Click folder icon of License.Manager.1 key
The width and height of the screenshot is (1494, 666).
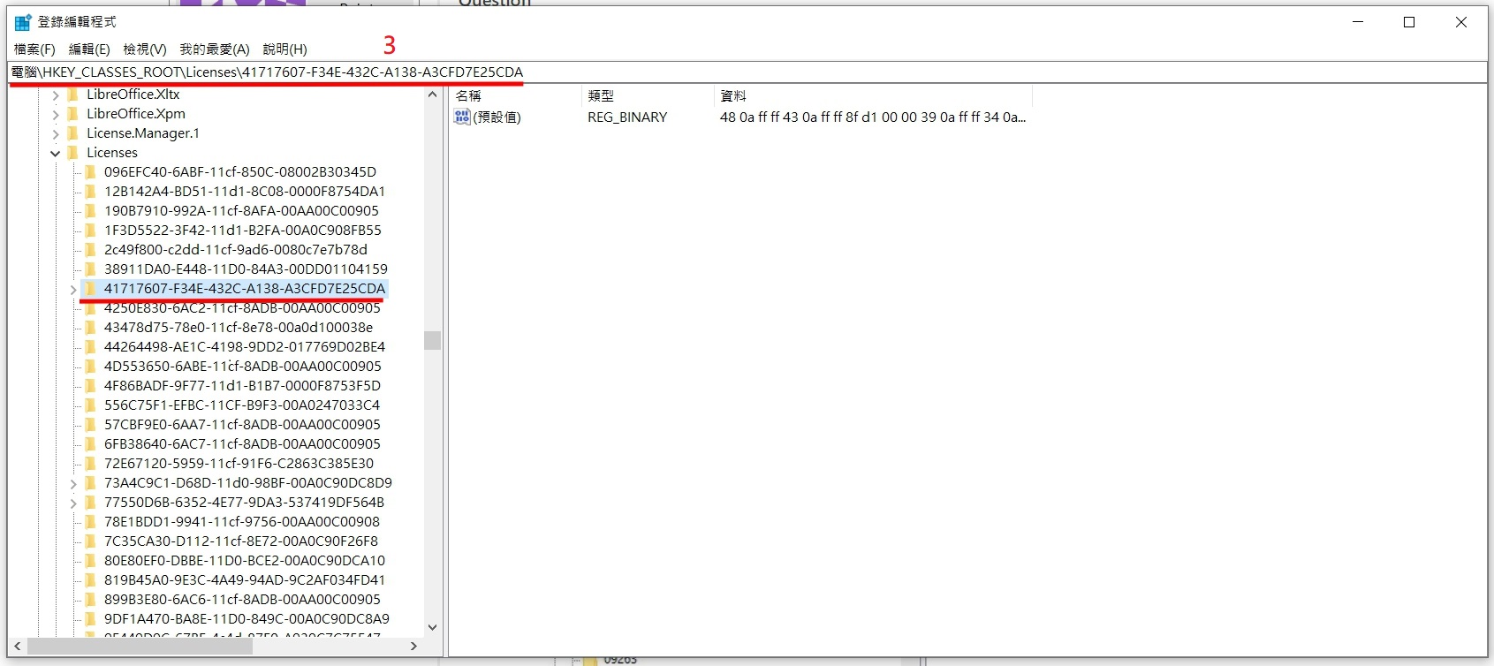[x=73, y=133]
